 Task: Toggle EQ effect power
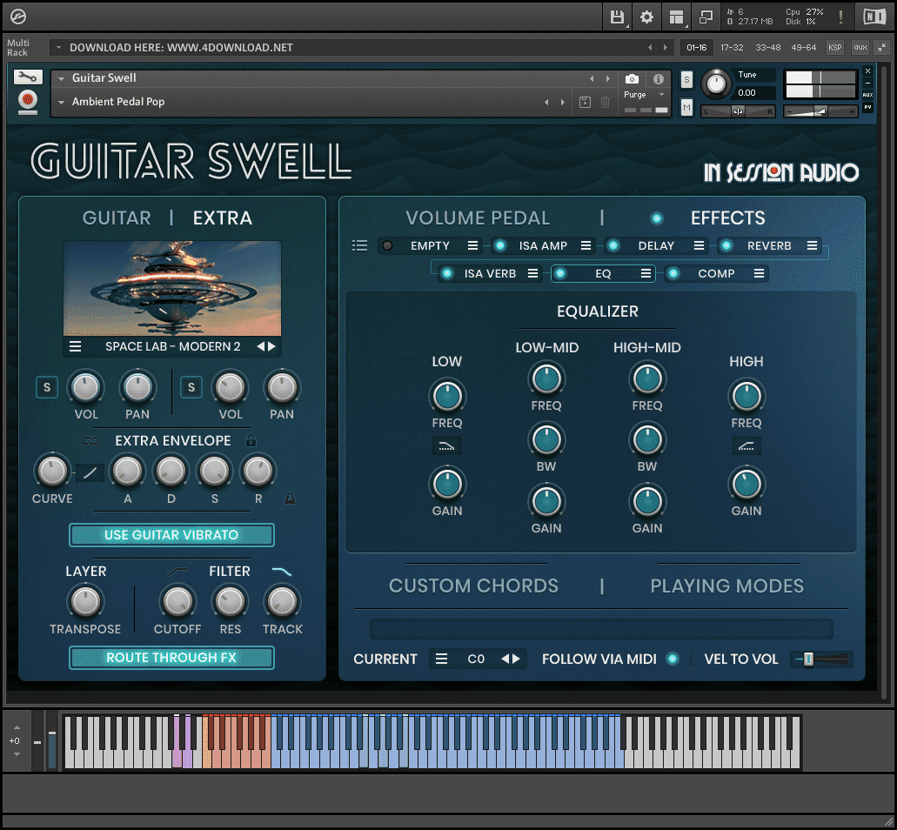pyautogui.click(x=560, y=274)
